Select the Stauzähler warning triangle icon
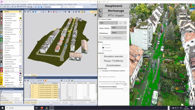This screenshot has width=195, height=110. 1,50
